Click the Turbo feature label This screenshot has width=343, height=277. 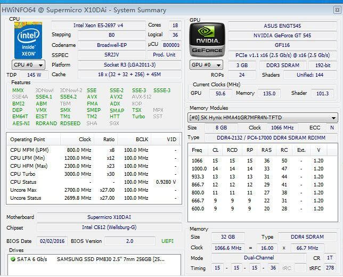coord(138,117)
